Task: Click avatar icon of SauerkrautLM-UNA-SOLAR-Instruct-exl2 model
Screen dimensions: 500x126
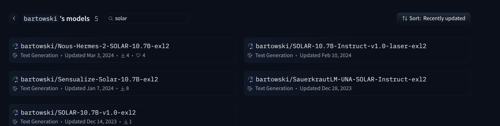Action: [250, 79]
